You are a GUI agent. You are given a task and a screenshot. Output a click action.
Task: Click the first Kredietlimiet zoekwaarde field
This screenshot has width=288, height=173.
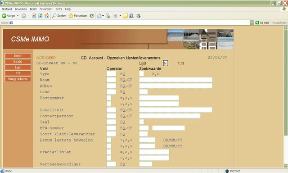pos(154,152)
